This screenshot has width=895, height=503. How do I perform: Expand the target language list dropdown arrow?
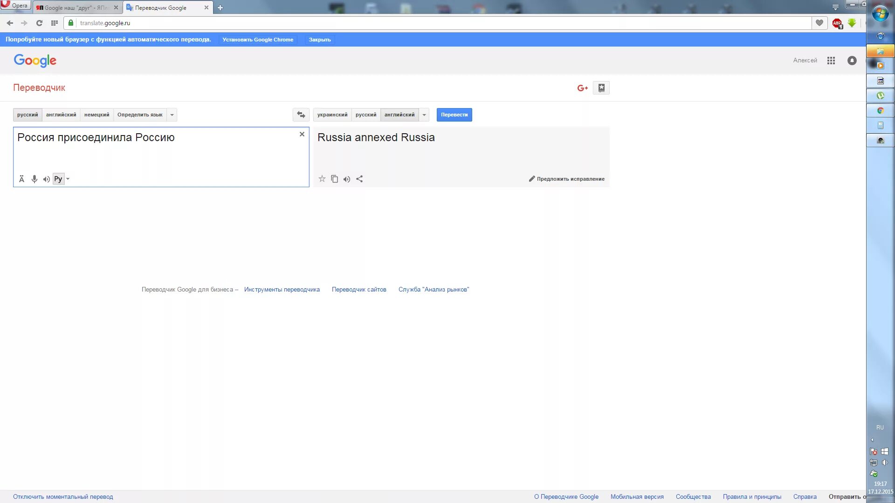click(424, 115)
